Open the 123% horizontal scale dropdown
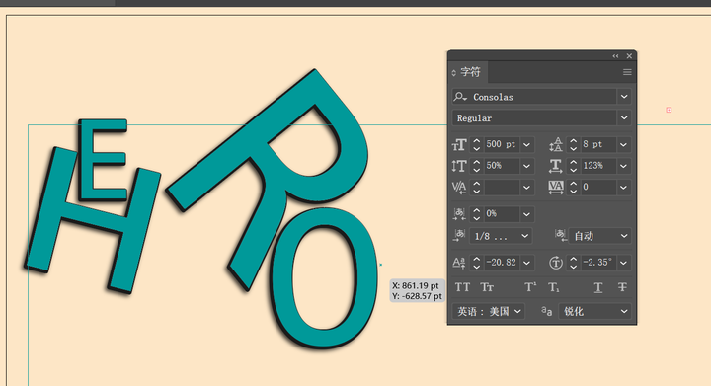 (x=623, y=166)
